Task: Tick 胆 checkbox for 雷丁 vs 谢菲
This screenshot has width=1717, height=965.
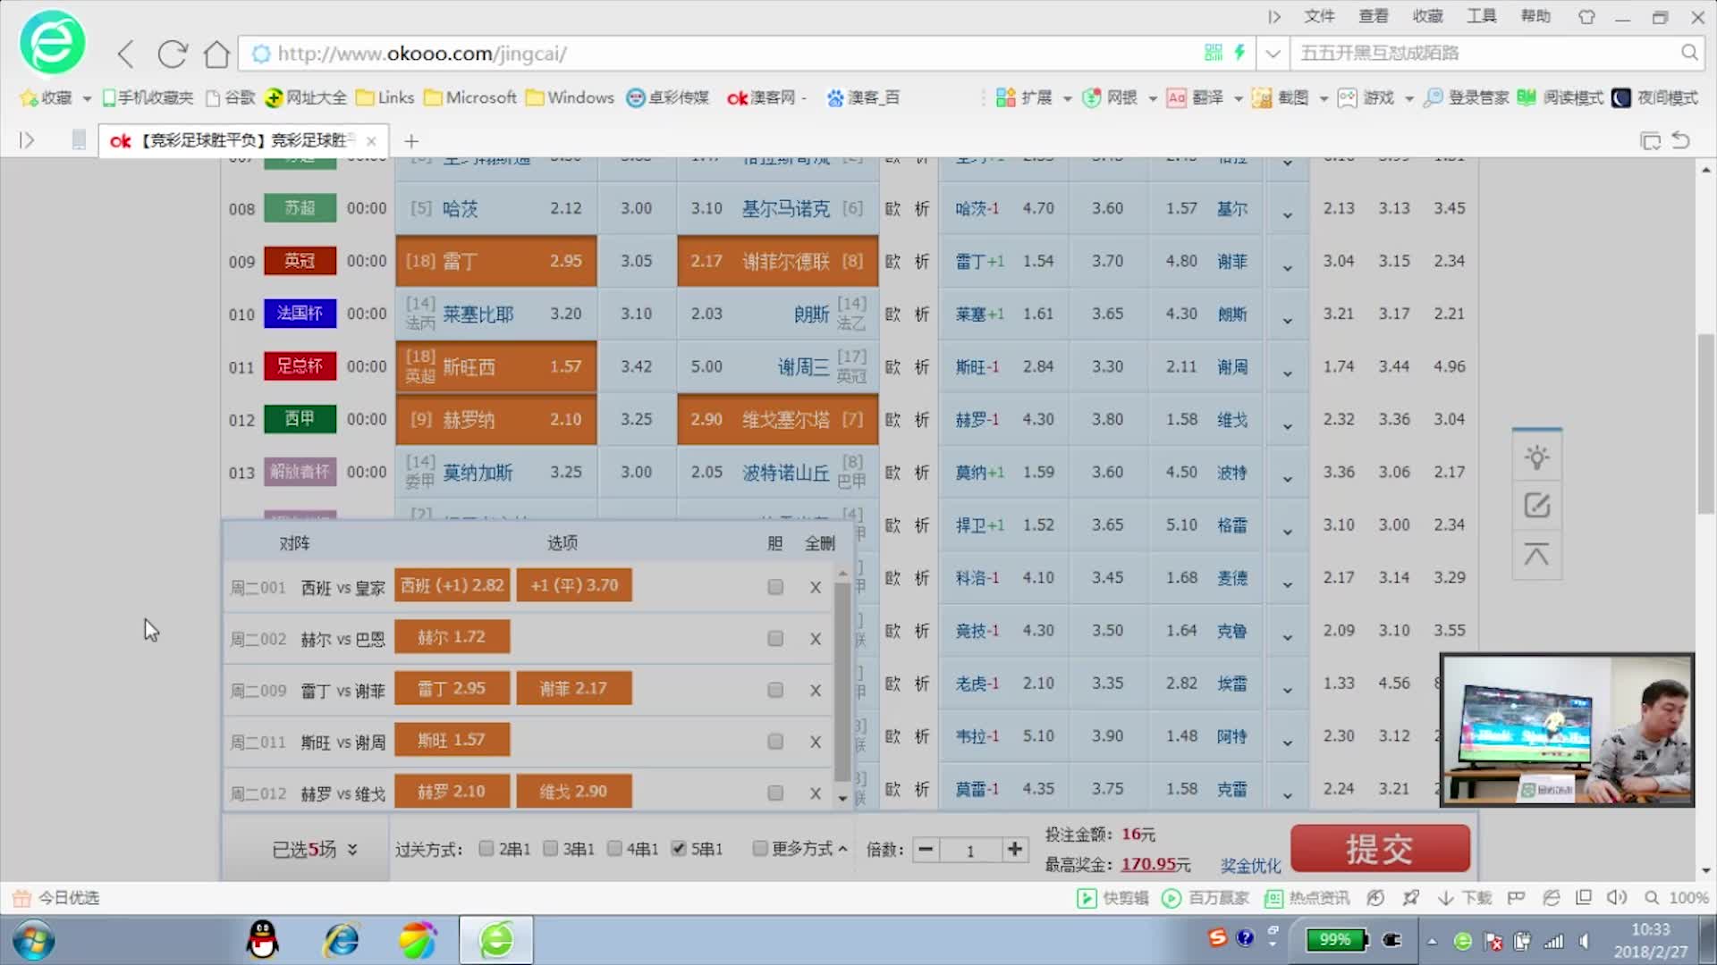Action: coord(775,691)
